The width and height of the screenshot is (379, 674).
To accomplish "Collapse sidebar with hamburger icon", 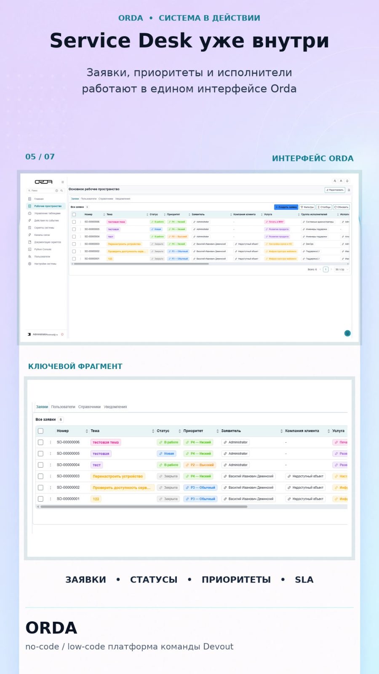I will [x=63, y=182].
